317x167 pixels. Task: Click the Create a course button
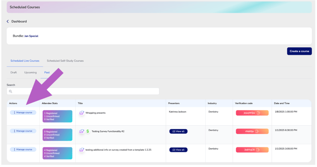point(299,51)
